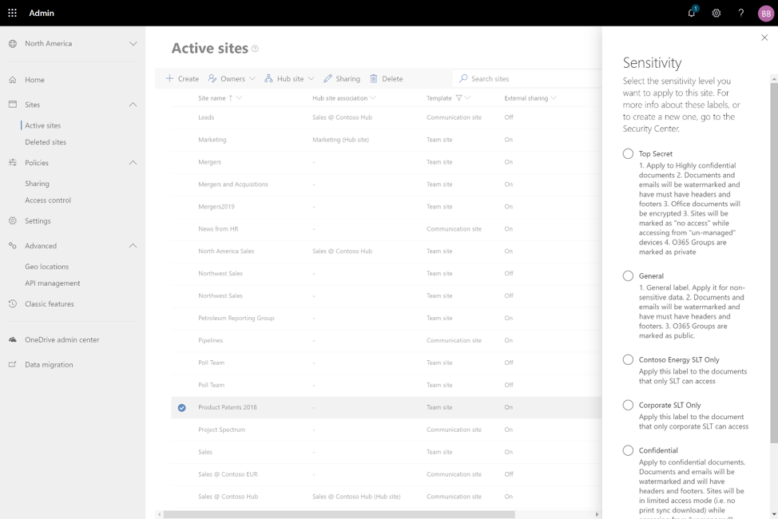Expand the North America geo dropdown
The width and height of the screenshot is (778, 519).
[x=133, y=44]
